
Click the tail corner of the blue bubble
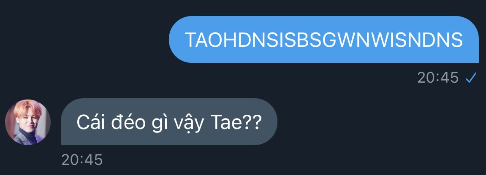click(x=476, y=60)
